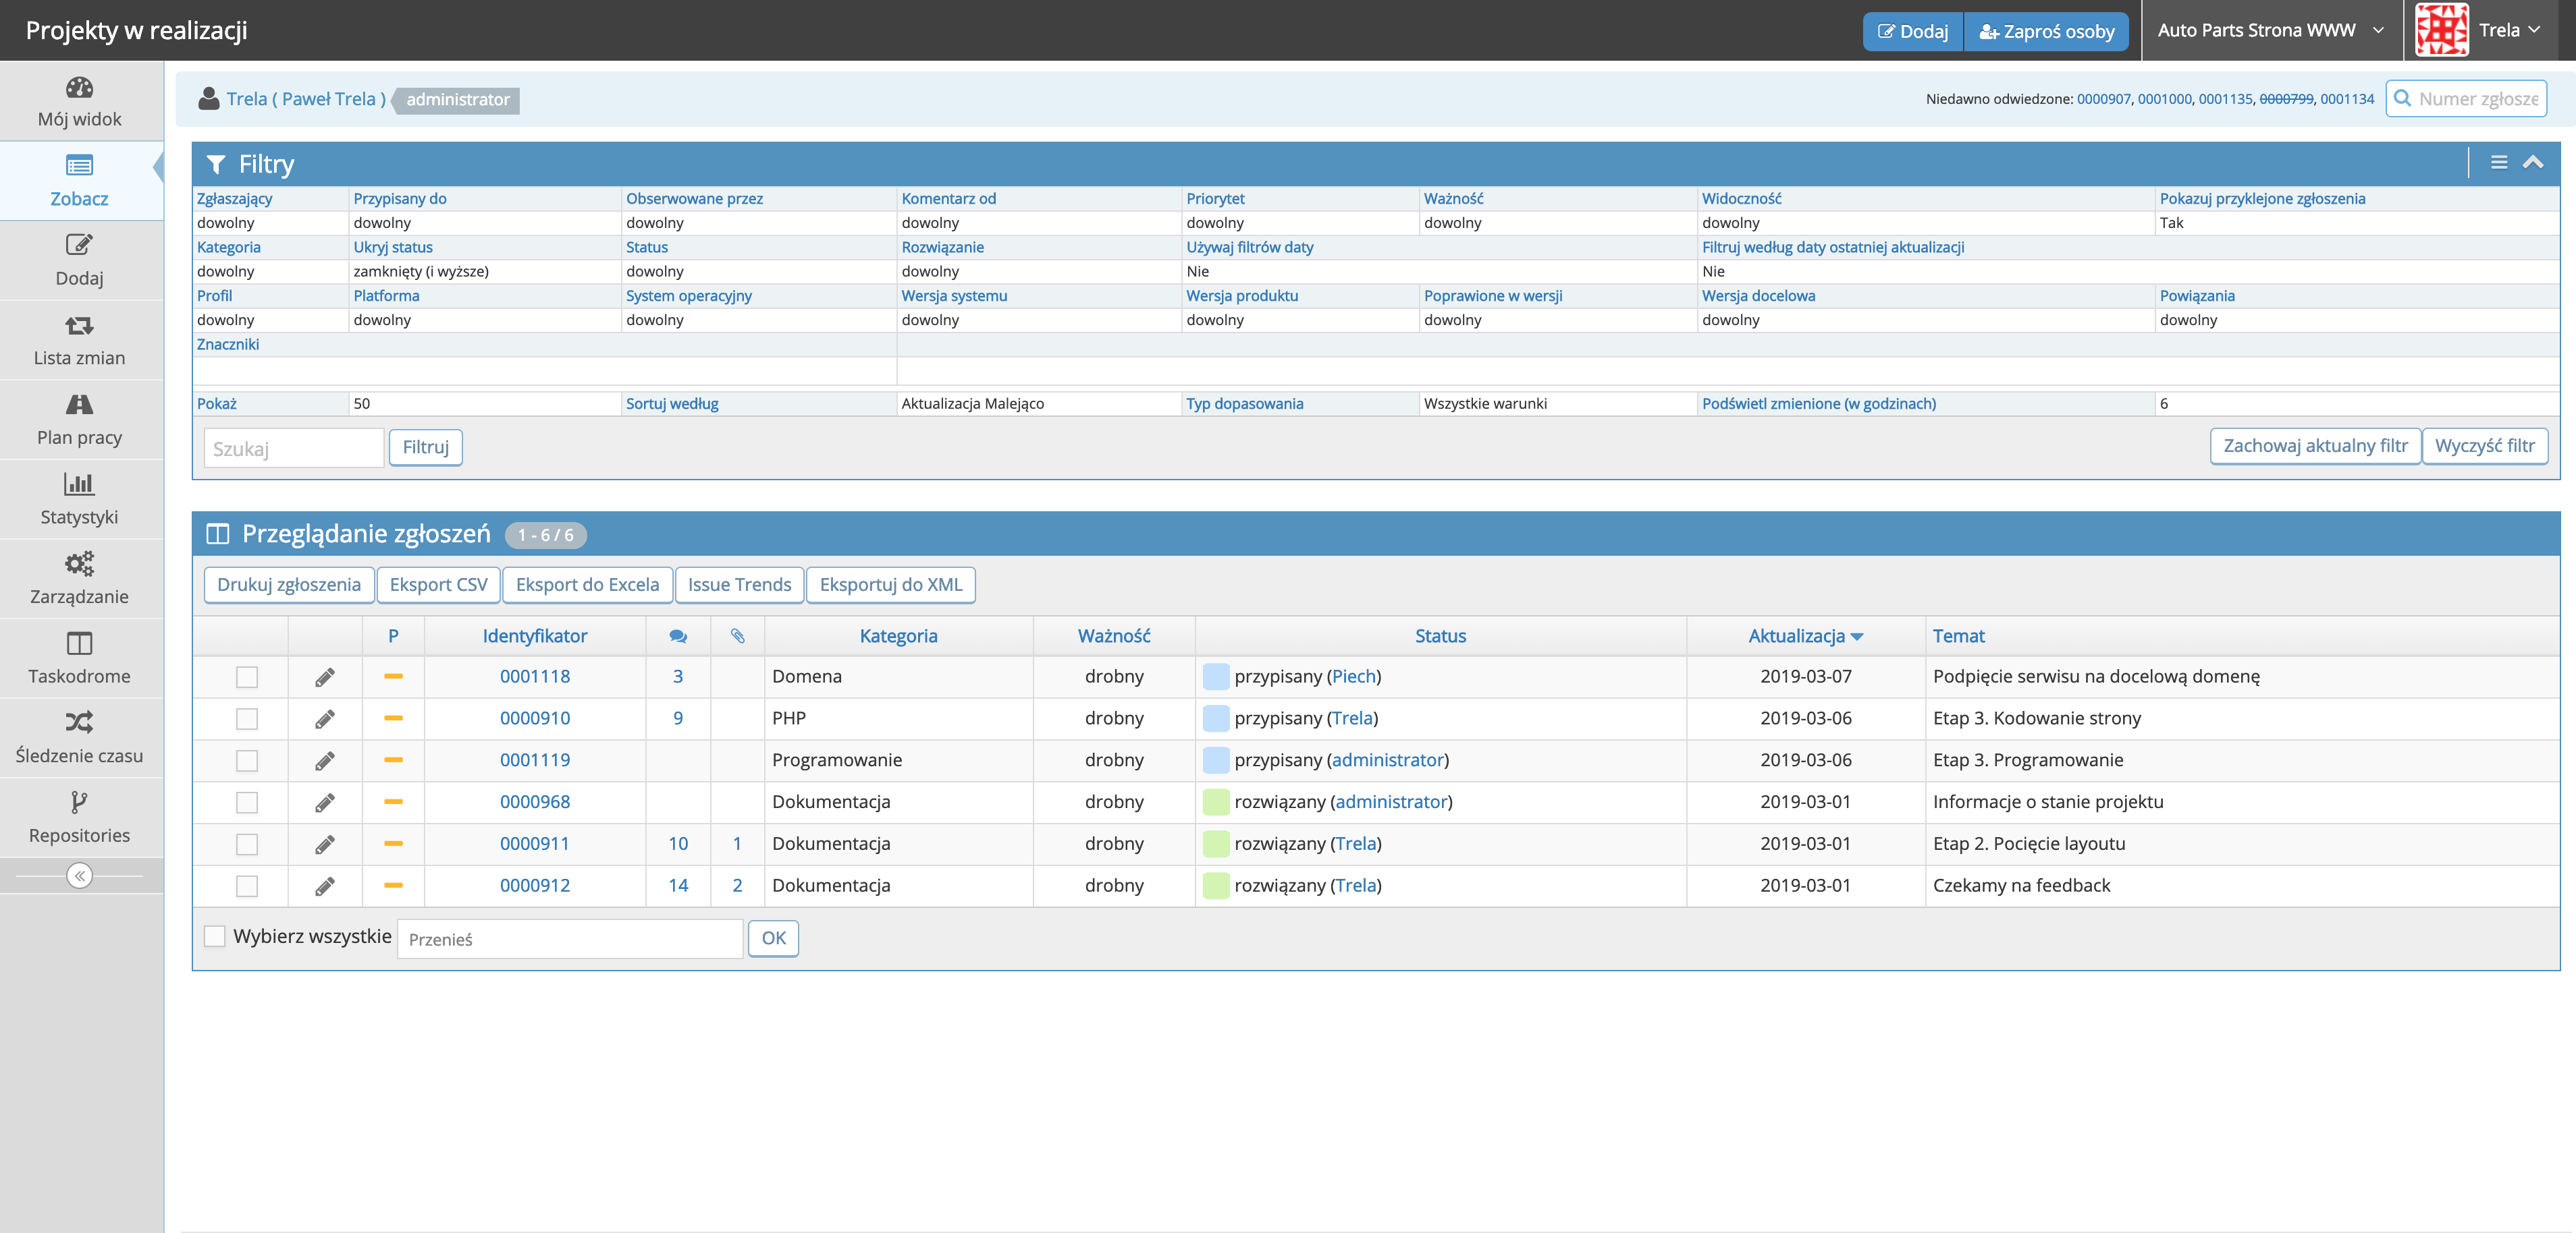Screen dimensions: 2576x1233
Task: Go to Mój widok in sidebar
Action: pos(79,101)
